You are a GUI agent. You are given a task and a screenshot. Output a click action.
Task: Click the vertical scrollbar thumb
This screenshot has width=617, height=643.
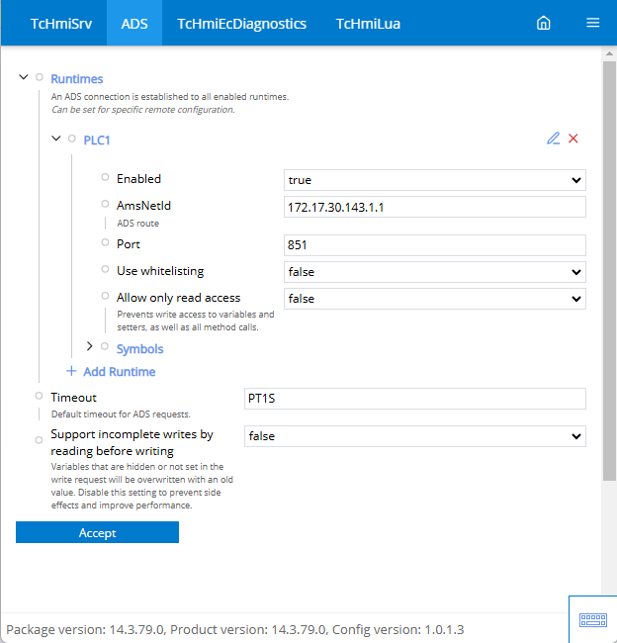[x=609, y=271]
